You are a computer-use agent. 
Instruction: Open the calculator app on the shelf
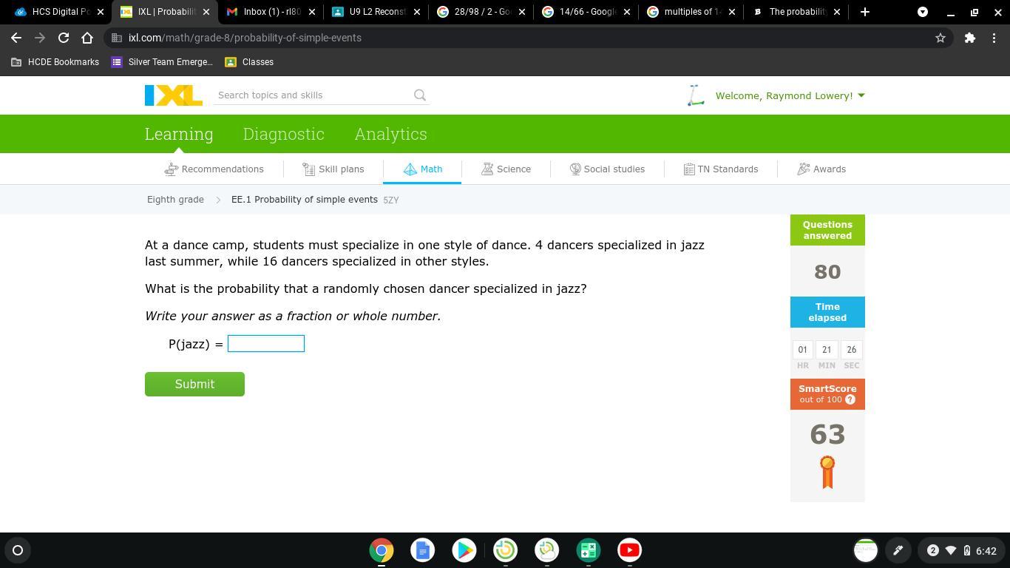589,550
